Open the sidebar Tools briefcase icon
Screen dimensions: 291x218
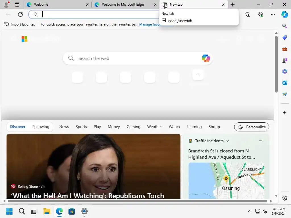point(284,49)
